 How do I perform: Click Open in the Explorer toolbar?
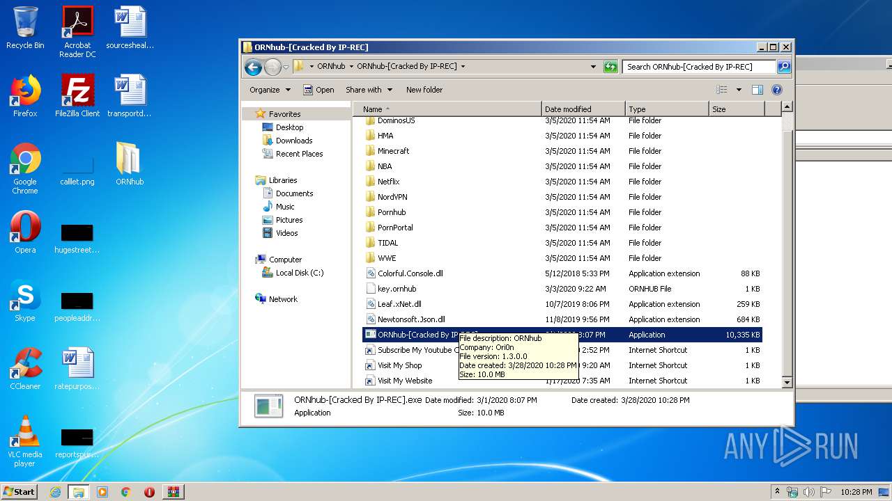coord(318,90)
